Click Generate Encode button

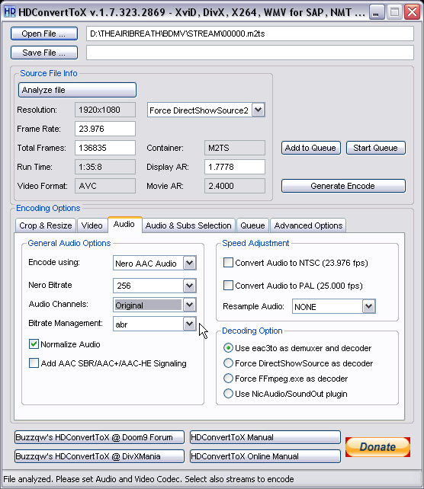click(x=343, y=186)
